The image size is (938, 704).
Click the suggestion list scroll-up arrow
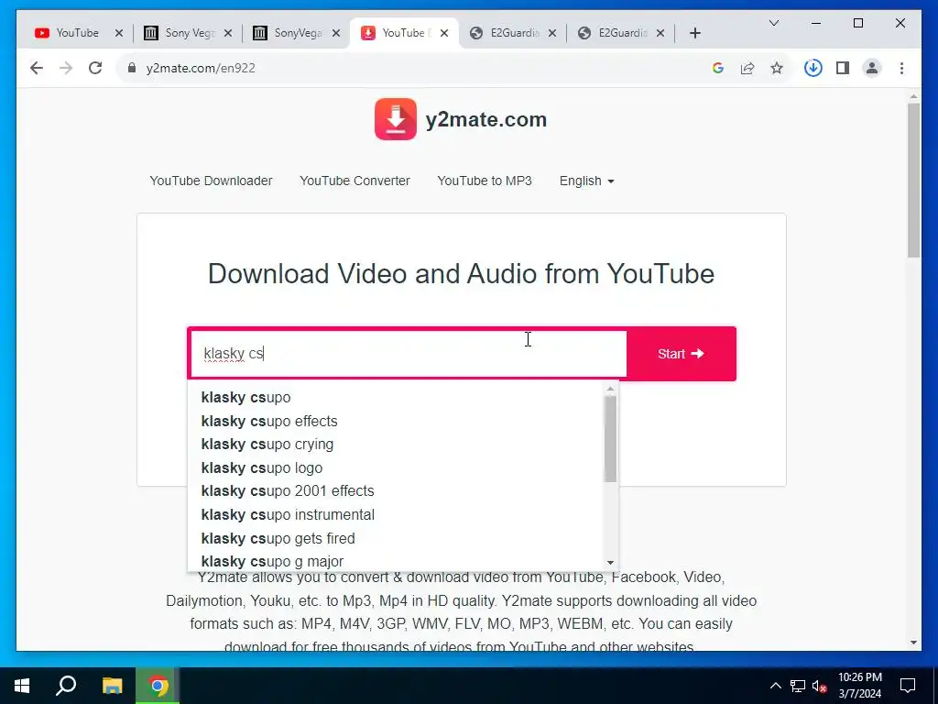610,389
